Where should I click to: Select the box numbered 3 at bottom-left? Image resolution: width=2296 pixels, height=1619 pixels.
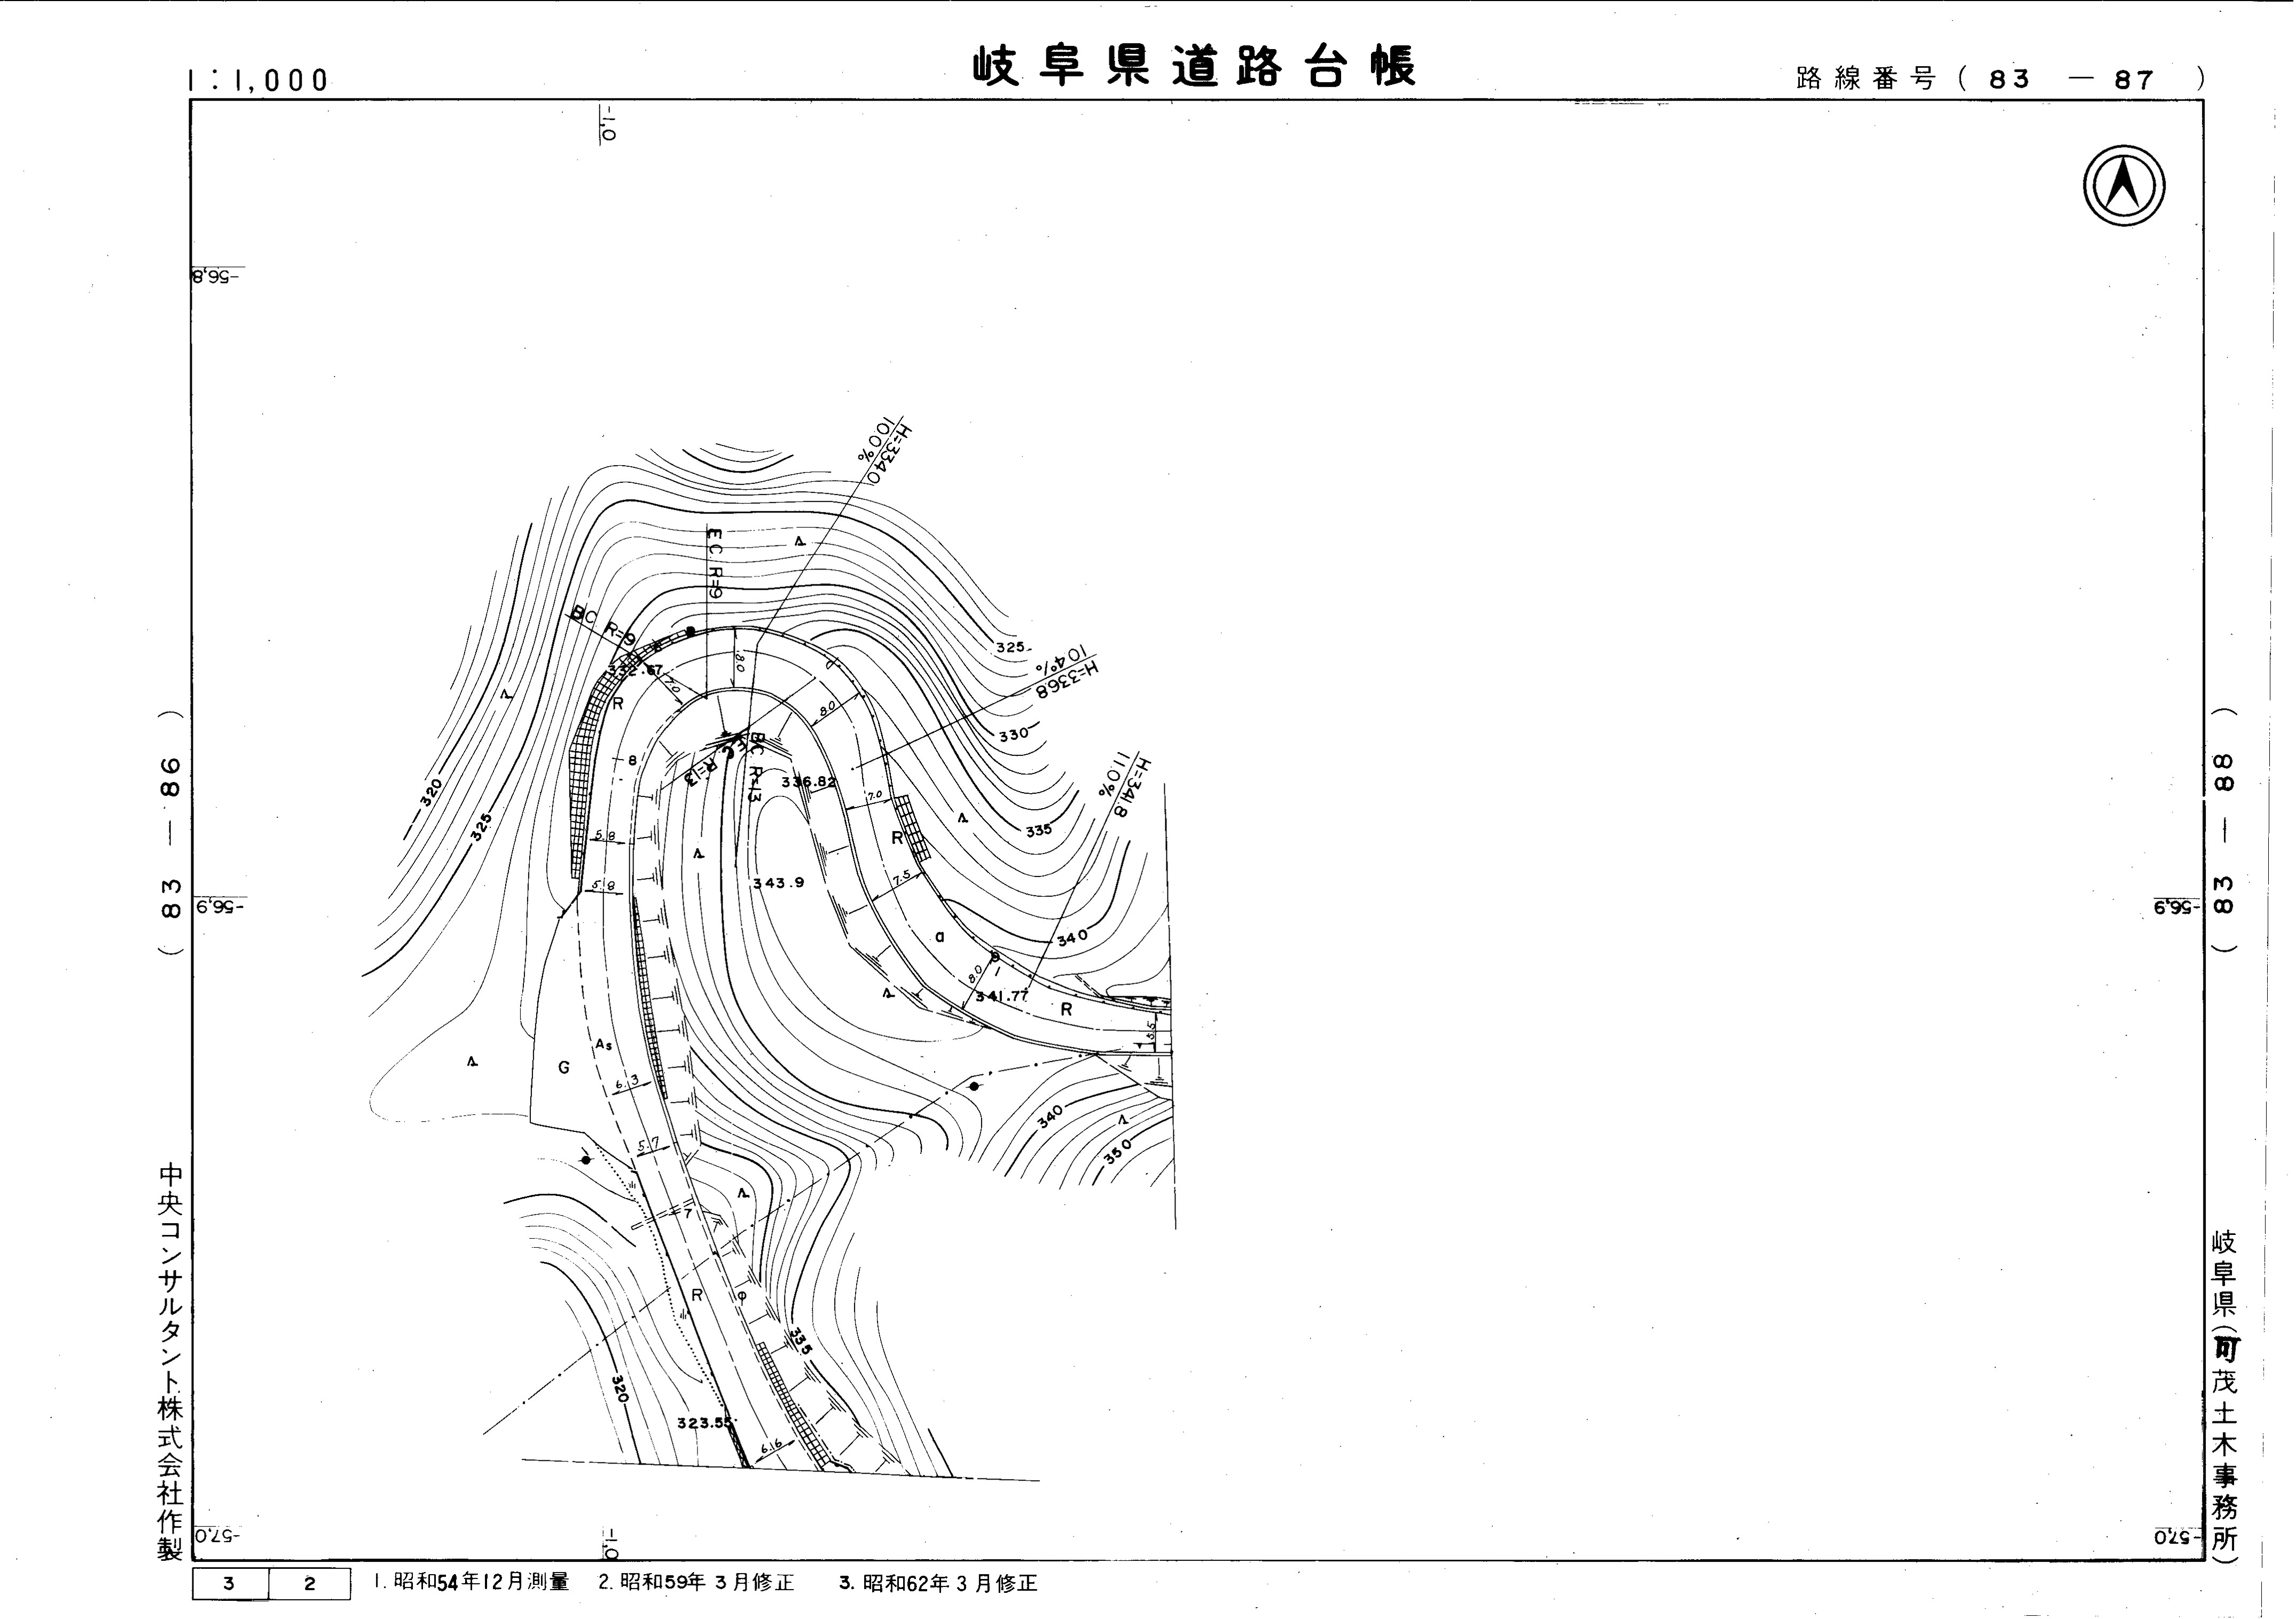tap(230, 1584)
